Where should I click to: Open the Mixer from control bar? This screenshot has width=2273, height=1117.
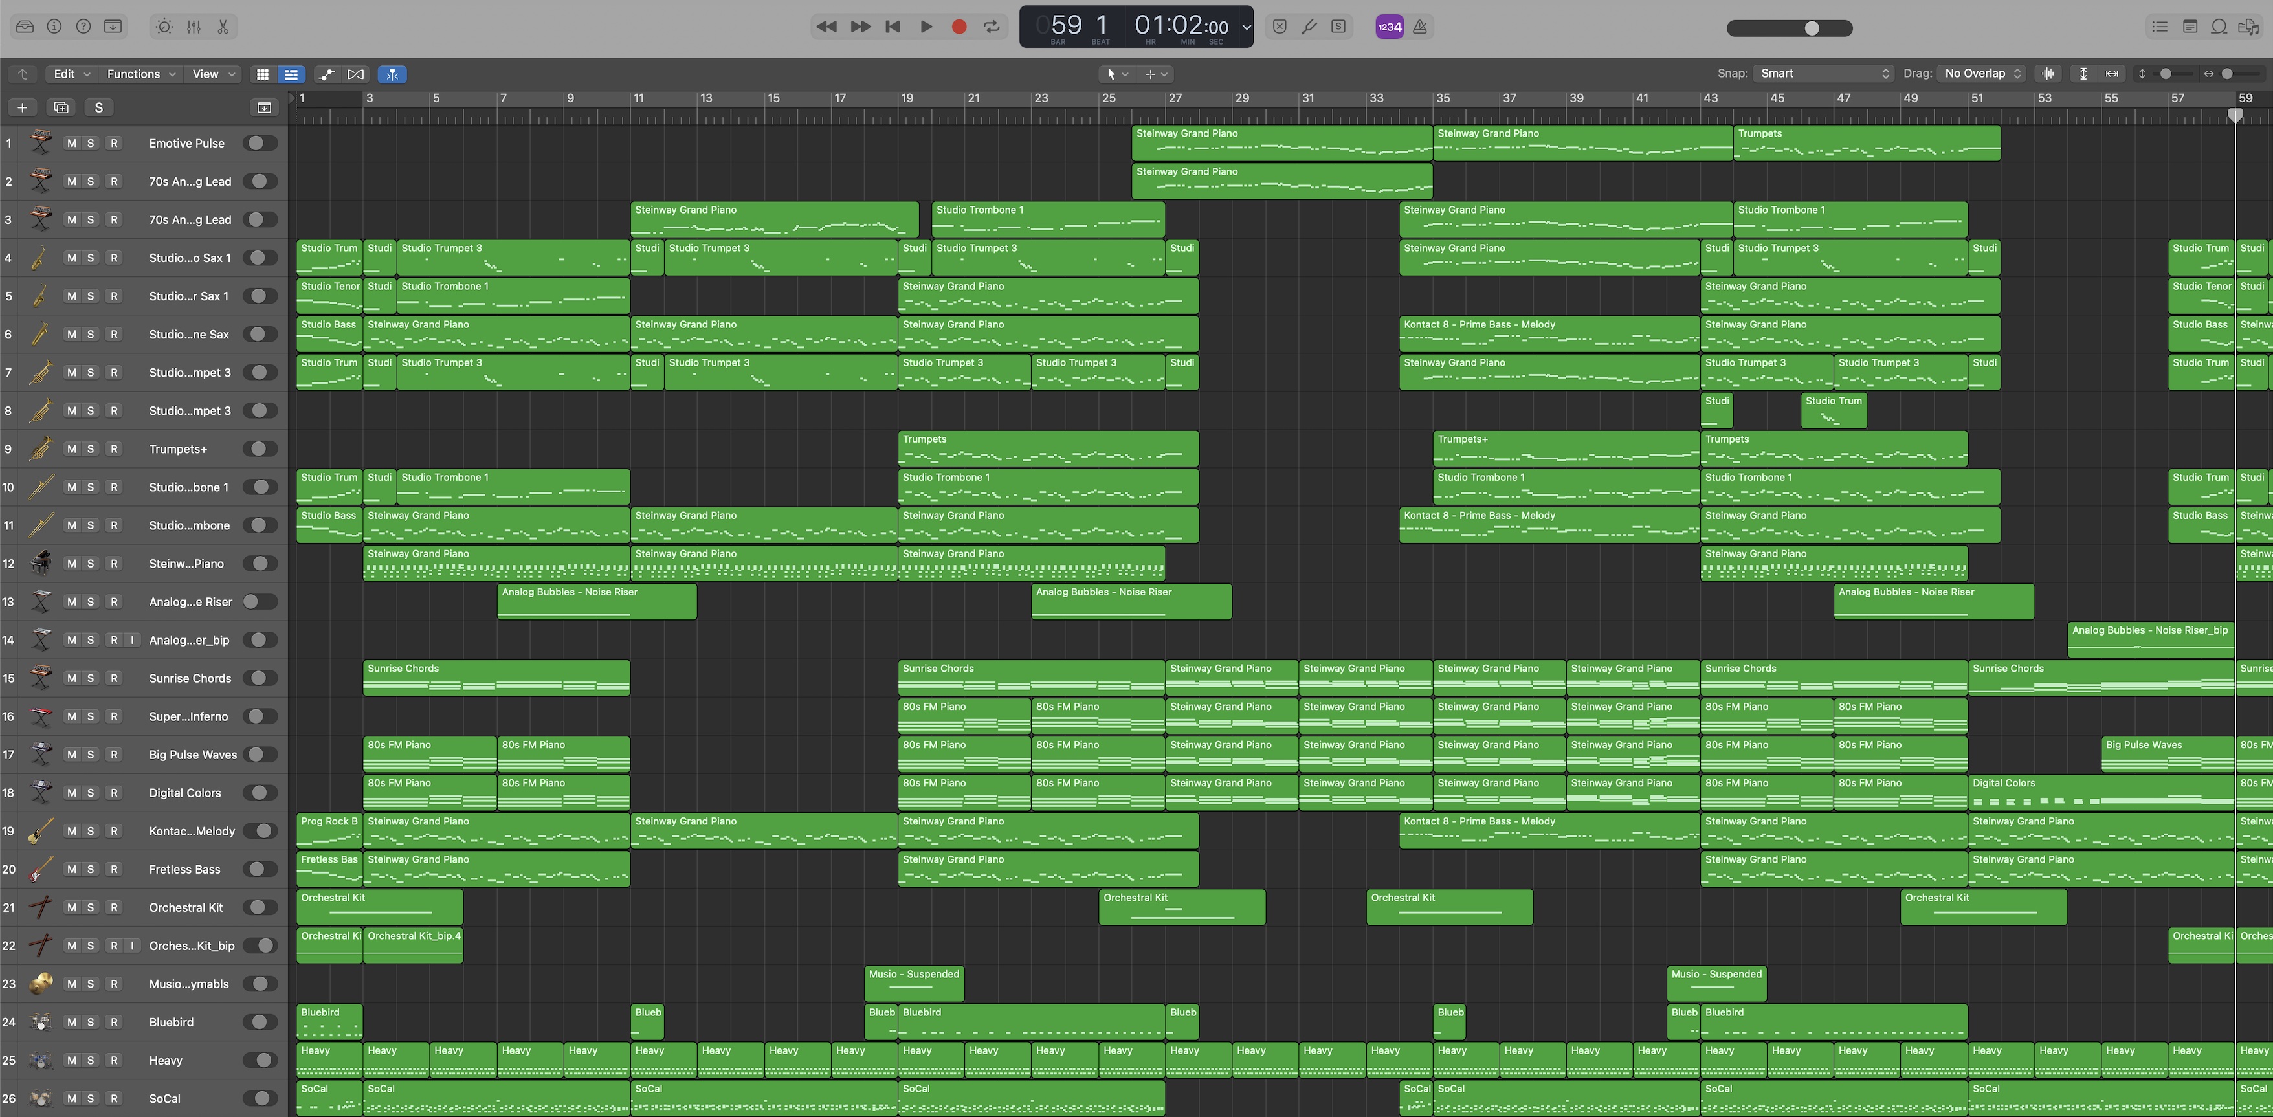pos(194,27)
